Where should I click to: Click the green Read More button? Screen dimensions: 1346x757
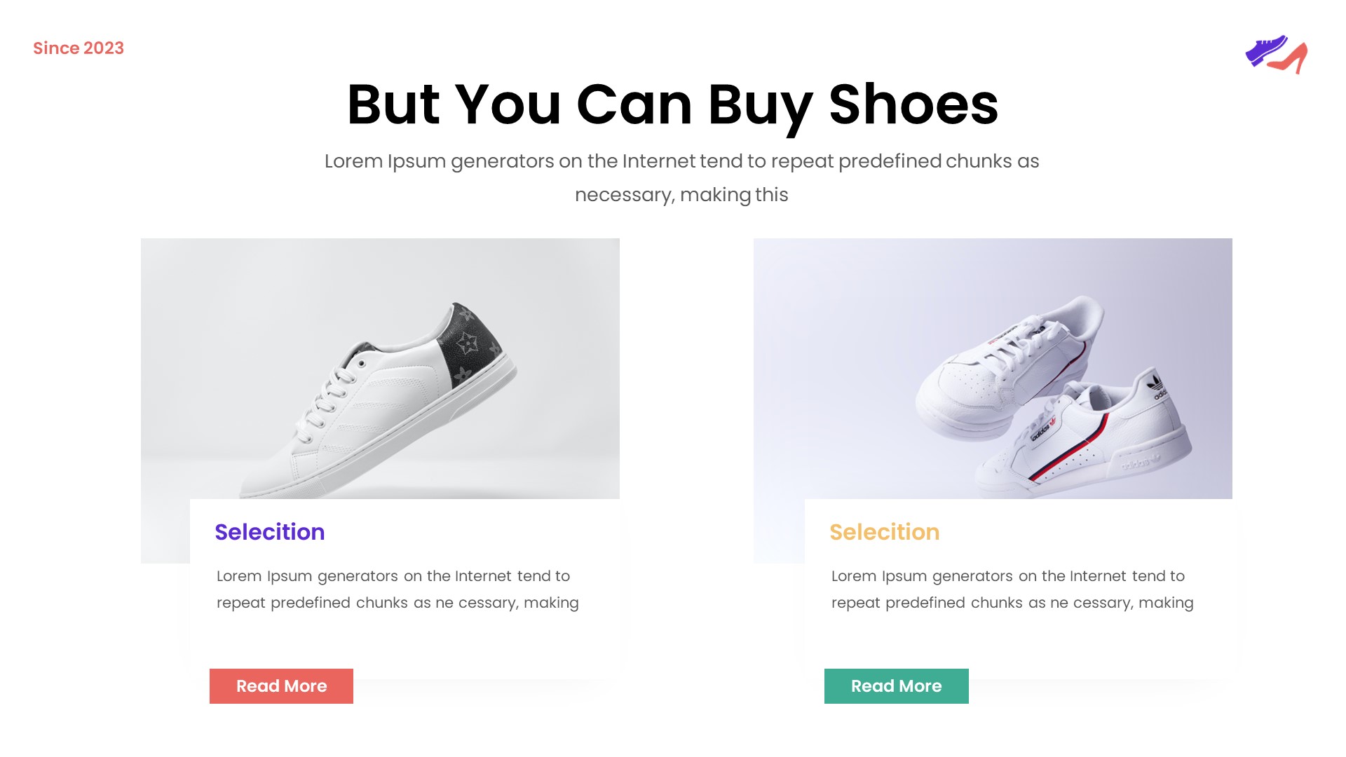pyautogui.click(x=896, y=686)
